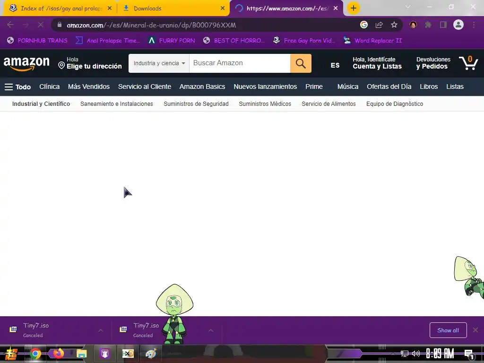Open the Industria y ciencia category dropdown
The image size is (484, 363).
click(x=159, y=63)
